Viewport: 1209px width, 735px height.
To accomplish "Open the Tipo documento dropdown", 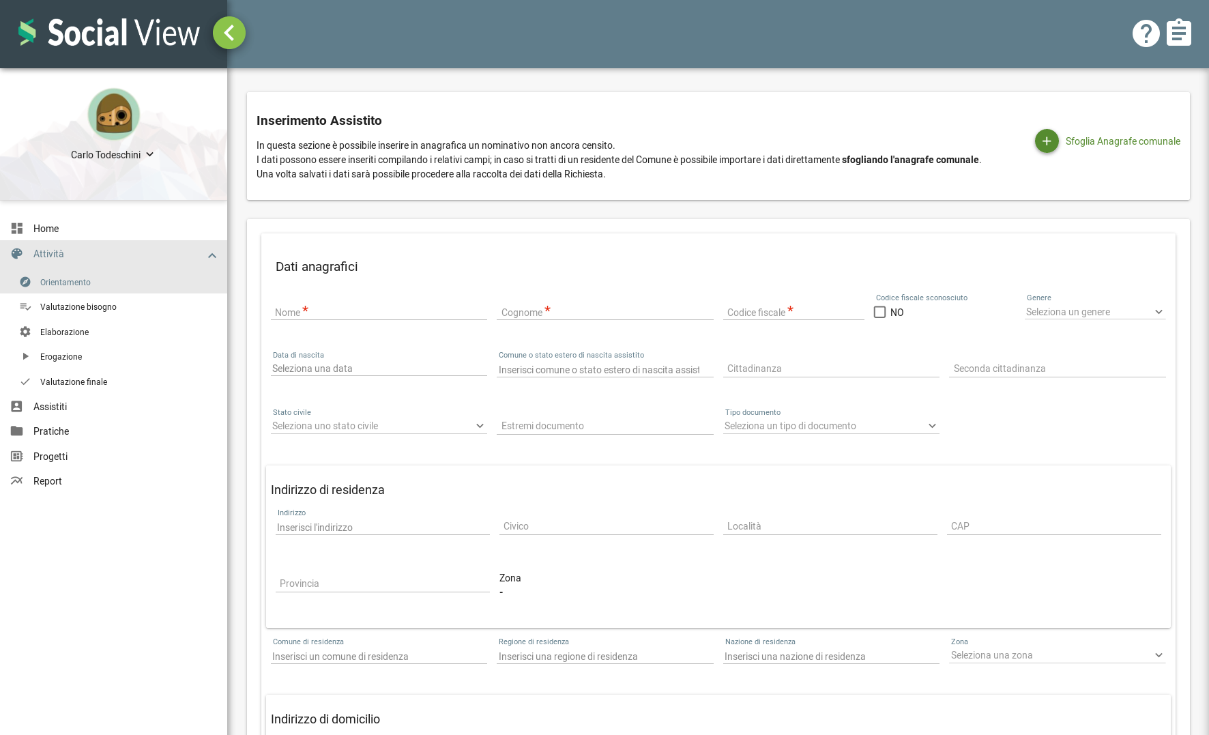I will point(830,426).
